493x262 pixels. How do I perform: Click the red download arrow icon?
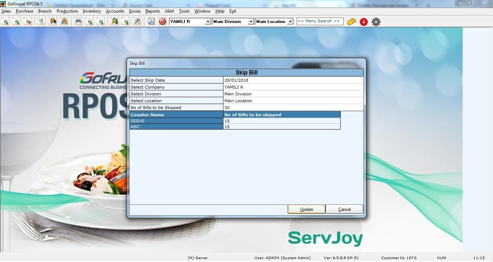[364, 22]
